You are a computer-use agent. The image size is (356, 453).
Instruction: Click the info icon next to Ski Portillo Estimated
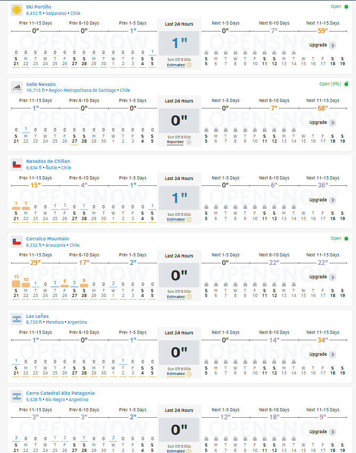(x=189, y=65)
